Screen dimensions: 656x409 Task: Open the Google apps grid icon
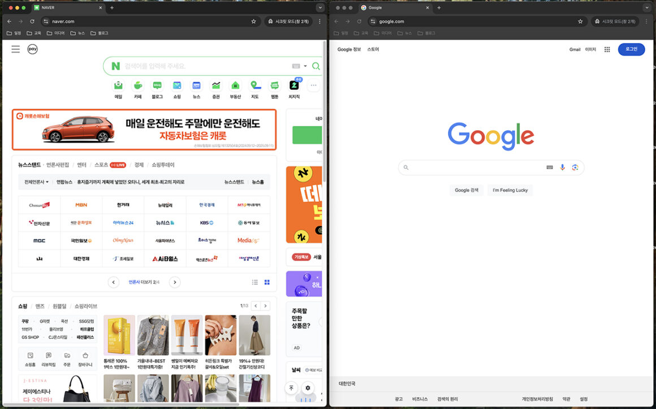click(606, 49)
